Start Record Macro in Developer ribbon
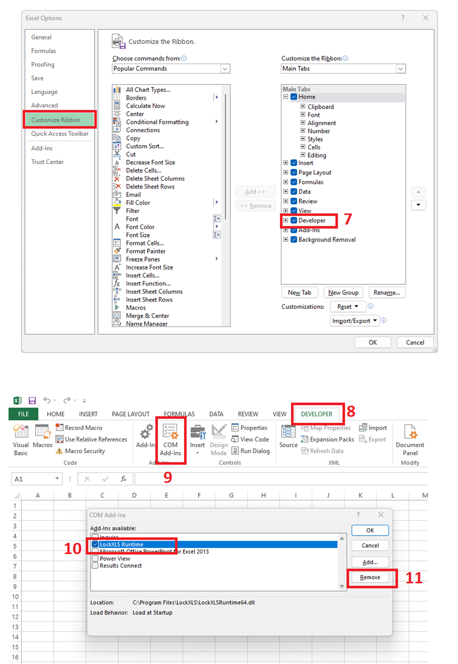 pos(79,428)
